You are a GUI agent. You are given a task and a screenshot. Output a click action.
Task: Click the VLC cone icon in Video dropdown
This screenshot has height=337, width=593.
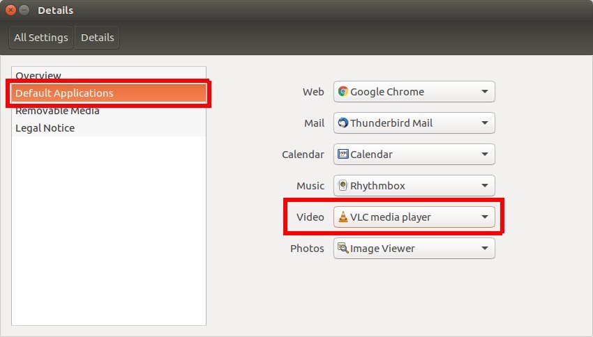(x=343, y=217)
